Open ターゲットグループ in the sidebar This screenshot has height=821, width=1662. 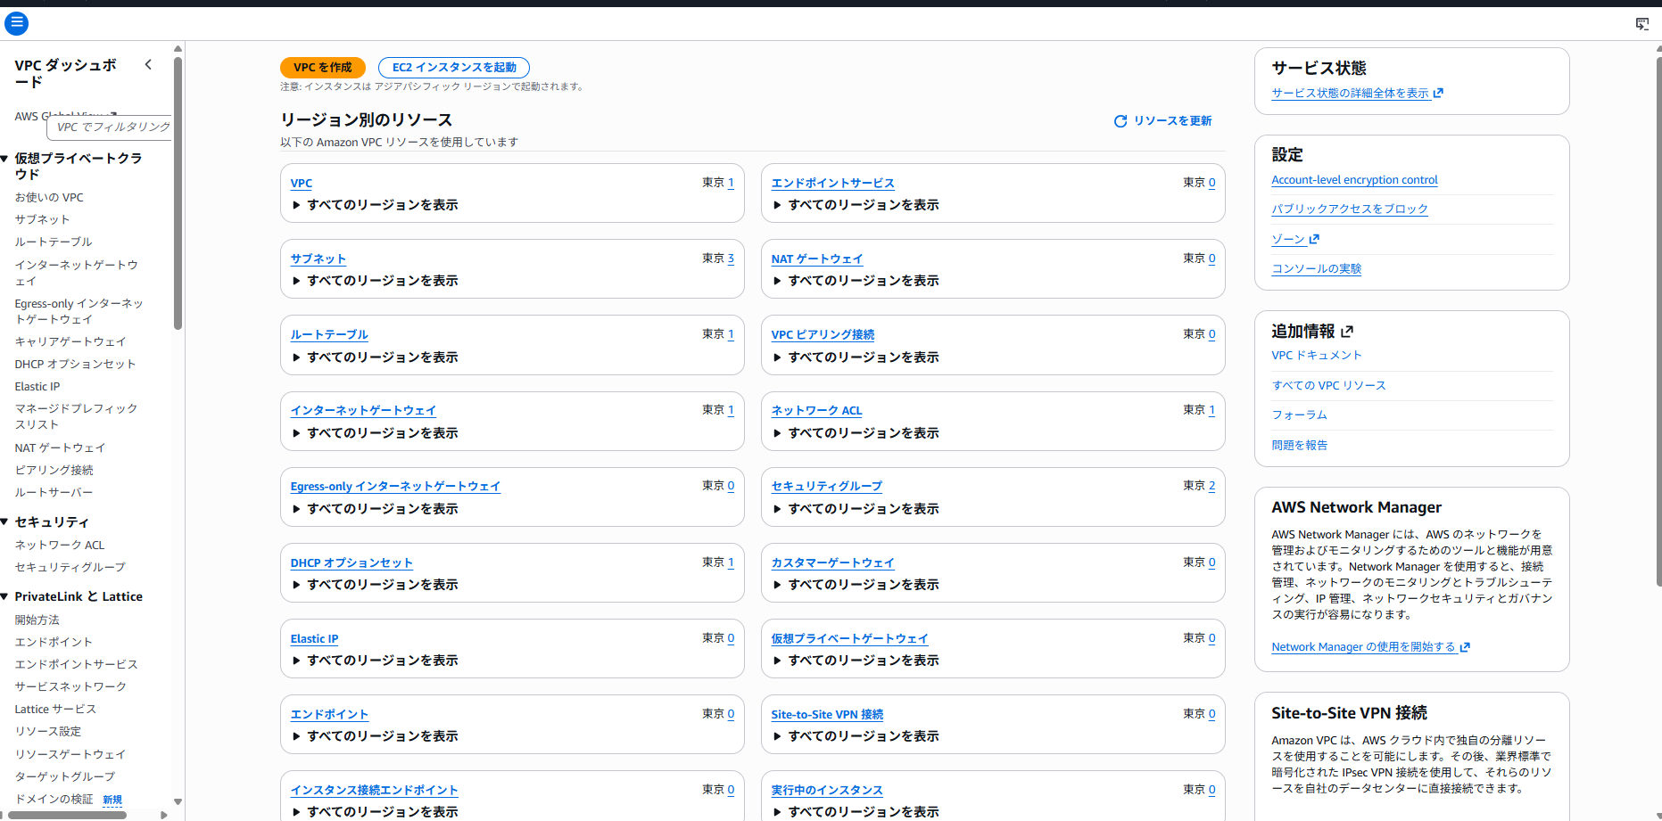pyautogui.click(x=65, y=776)
